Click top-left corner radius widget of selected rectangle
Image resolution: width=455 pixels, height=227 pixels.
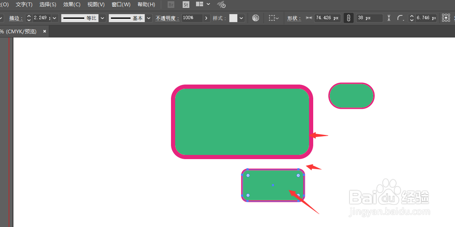(x=248, y=175)
